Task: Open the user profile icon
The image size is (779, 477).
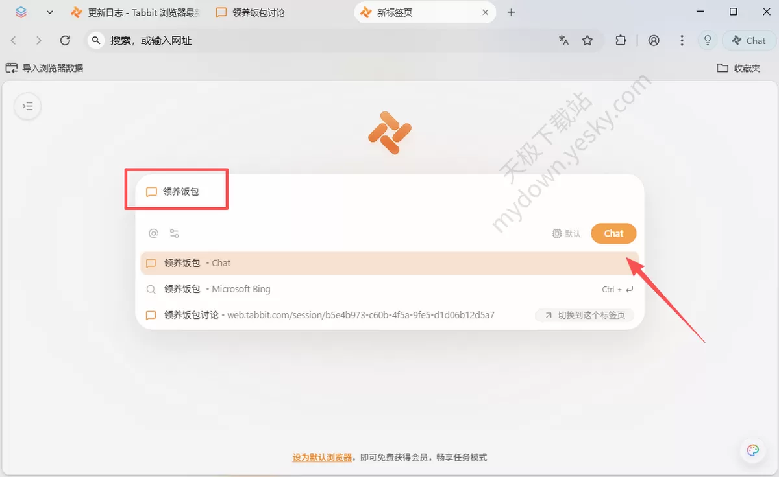Action: (654, 40)
